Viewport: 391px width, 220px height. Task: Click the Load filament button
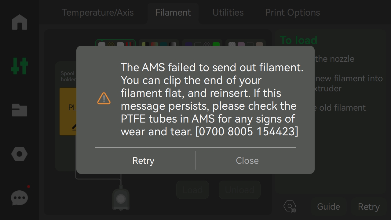click(192, 190)
